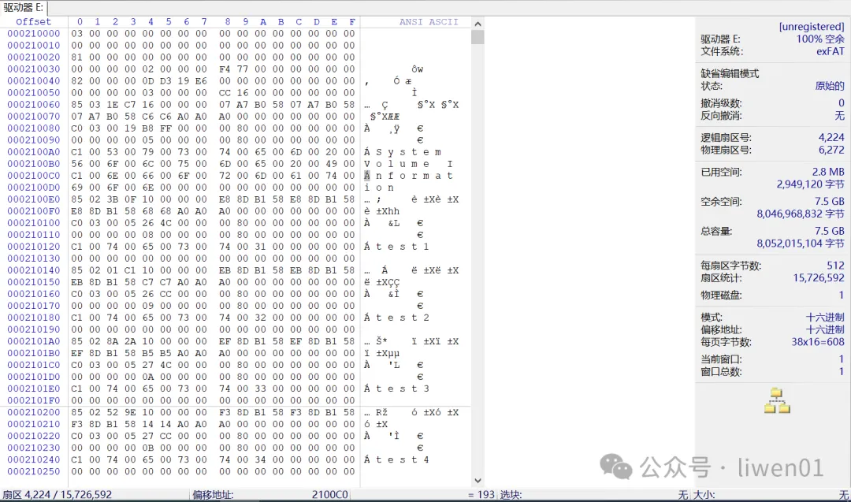Click hex byte F4 in row 000210030

[x=225, y=69]
